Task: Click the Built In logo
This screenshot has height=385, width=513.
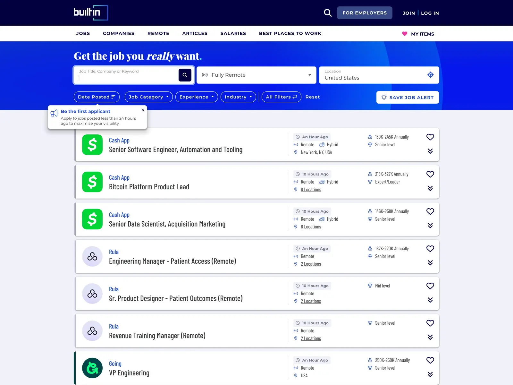Action: pyautogui.click(x=91, y=13)
